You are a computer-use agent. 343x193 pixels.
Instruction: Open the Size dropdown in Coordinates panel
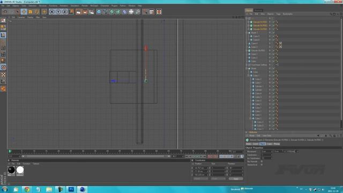pos(218,179)
